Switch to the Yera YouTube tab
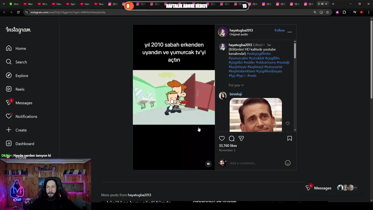The height and width of the screenshot is (210, 373). [98, 4]
